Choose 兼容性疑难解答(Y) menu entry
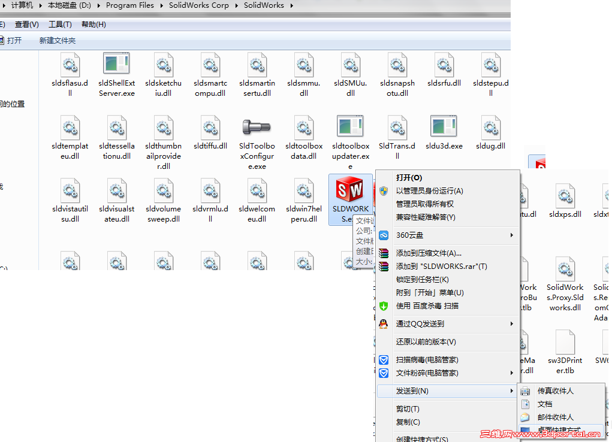Screen dimensions: 612x442 click(x=448, y=217)
